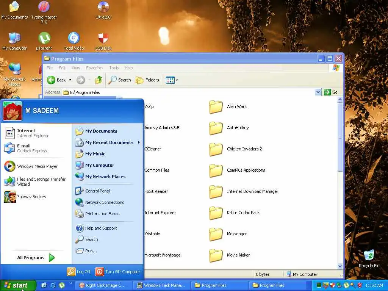The height and width of the screenshot is (291, 388).
Task: Expand hidden Quick Launch items chevron
Action: tap(71, 283)
